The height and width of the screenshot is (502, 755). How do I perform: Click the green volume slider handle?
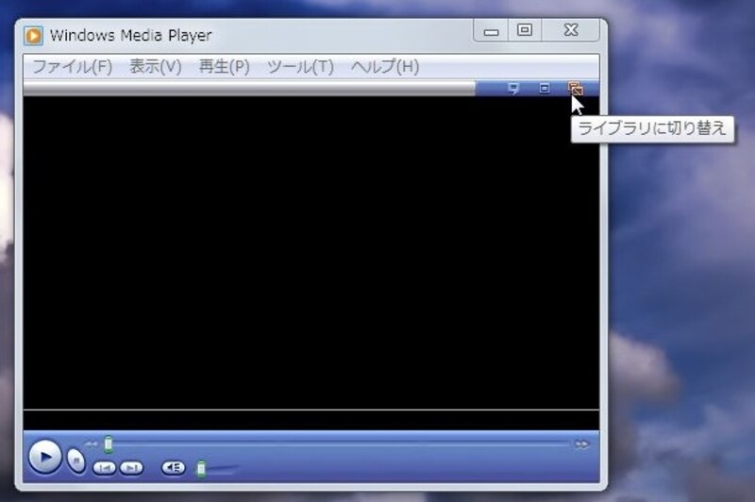[x=201, y=468]
